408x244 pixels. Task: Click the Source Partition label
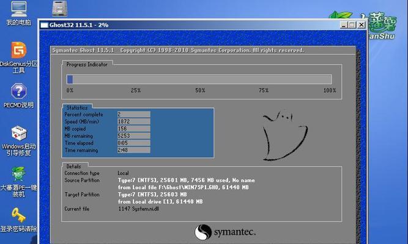(x=82, y=180)
